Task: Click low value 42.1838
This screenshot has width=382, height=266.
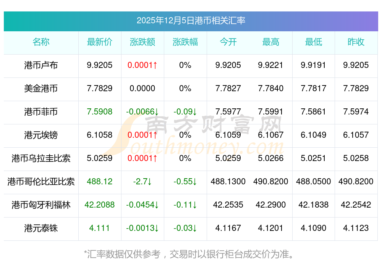Action: tap(313, 205)
